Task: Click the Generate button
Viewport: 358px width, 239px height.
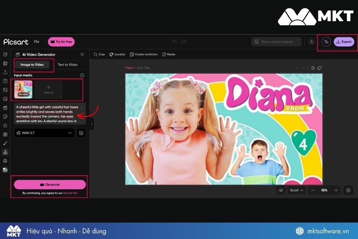Action: [49, 184]
